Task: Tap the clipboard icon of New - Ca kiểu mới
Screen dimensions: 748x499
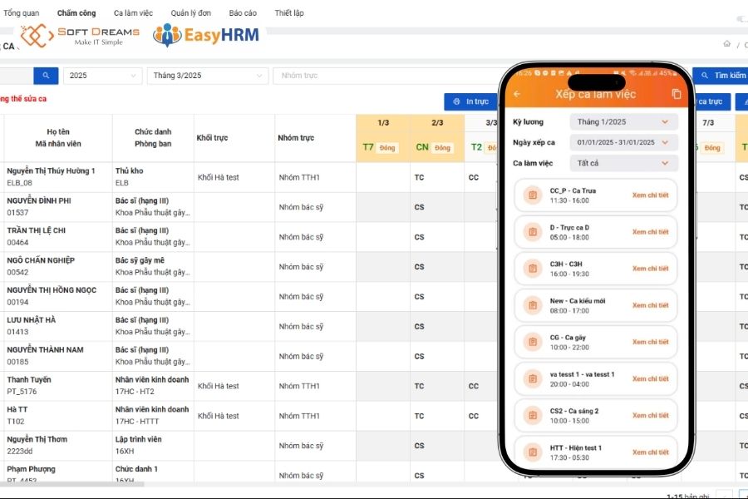Action: (x=533, y=305)
